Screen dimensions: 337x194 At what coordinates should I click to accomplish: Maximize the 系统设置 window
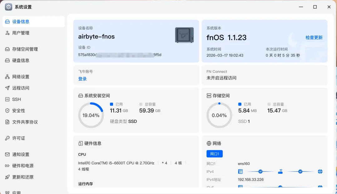315,7
